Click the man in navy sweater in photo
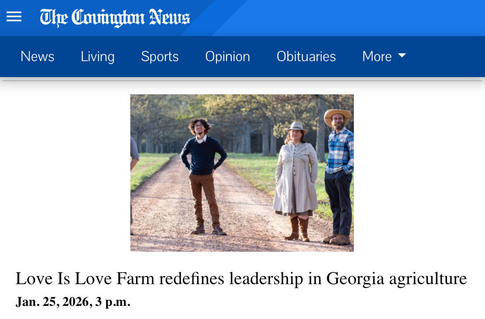 click(203, 176)
